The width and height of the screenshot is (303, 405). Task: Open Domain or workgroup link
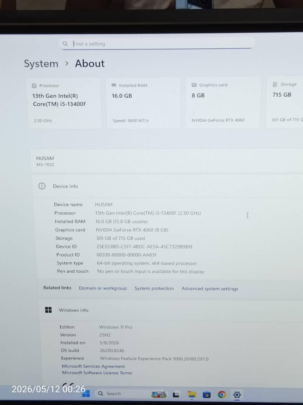click(103, 288)
